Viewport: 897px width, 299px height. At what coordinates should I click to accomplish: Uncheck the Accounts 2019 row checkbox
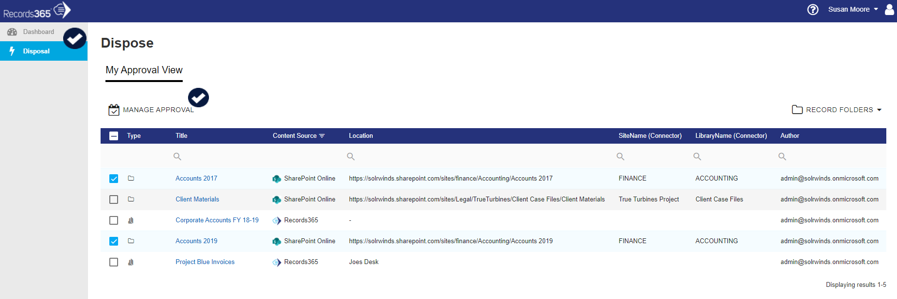click(x=114, y=241)
